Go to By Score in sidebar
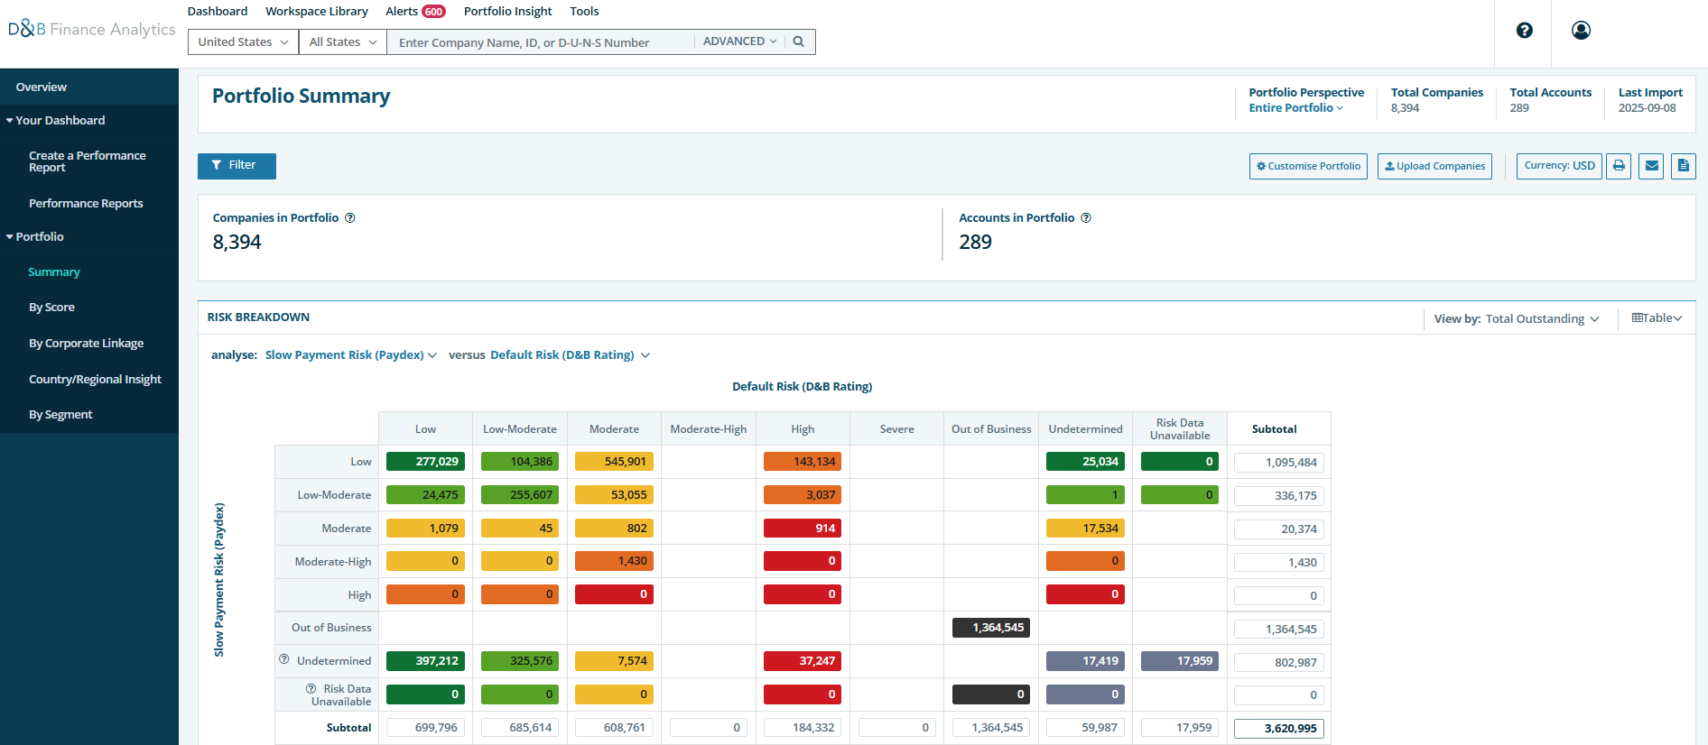This screenshot has width=1708, height=745. coord(51,308)
